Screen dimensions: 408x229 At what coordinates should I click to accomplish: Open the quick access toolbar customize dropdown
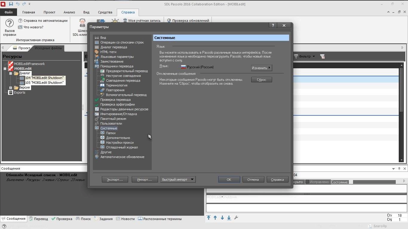(x=29, y=4)
